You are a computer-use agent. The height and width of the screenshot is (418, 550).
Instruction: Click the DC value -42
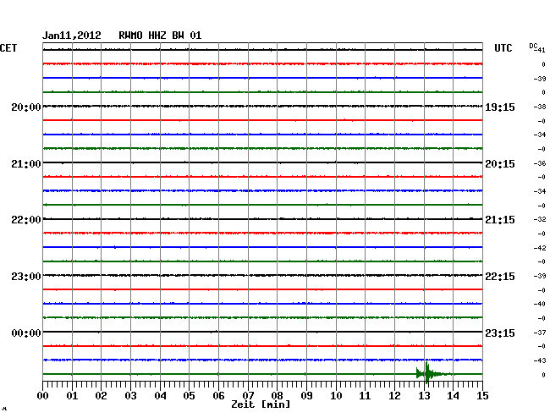540,248
